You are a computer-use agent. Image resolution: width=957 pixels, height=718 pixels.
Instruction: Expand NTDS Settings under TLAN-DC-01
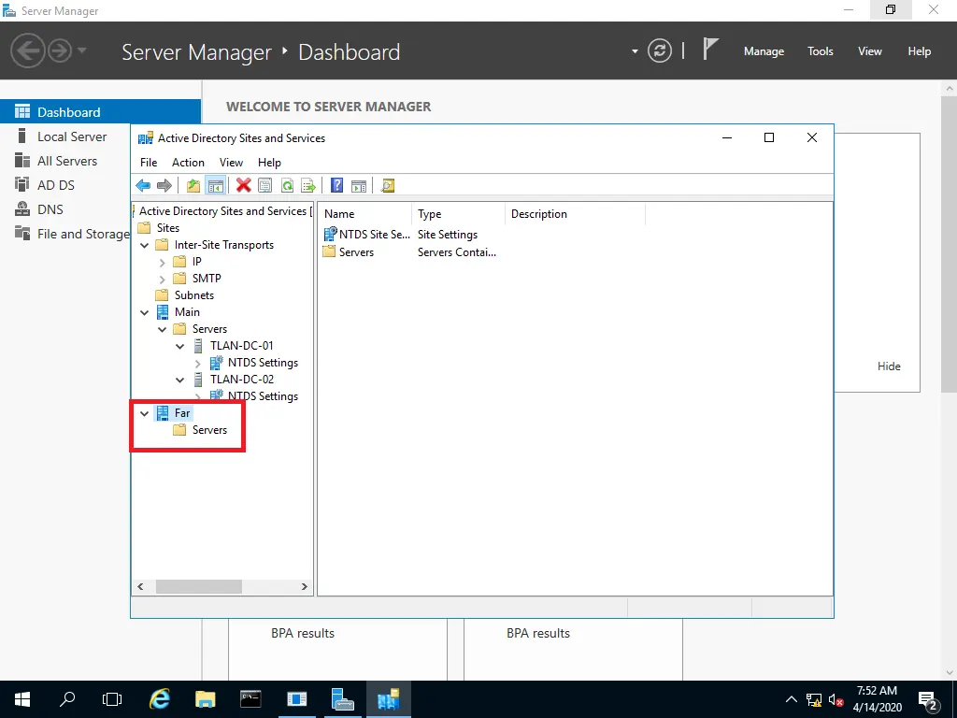(x=198, y=364)
